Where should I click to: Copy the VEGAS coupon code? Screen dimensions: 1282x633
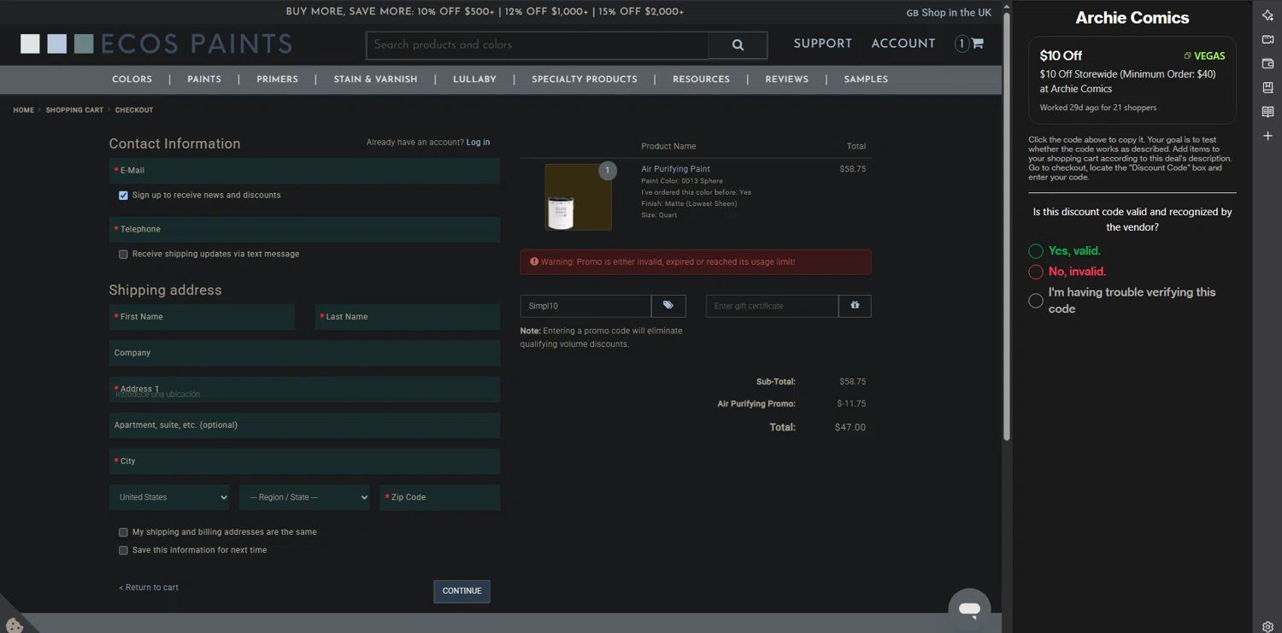(x=1204, y=56)
